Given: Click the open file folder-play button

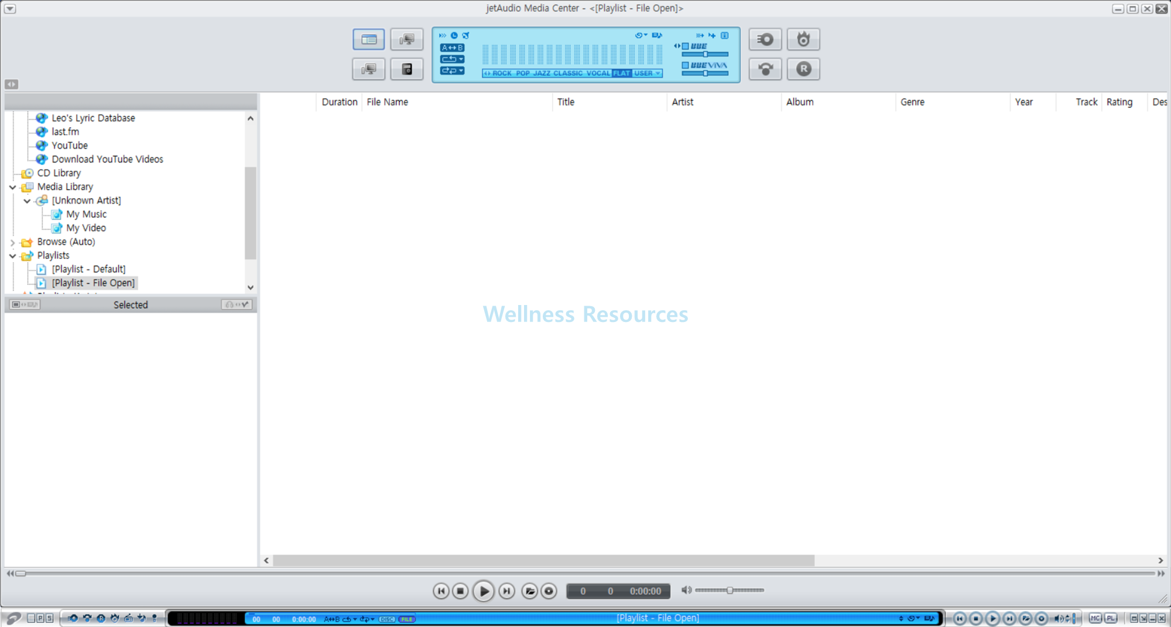Looking at the screenshot, I should [x=529, y=591].
